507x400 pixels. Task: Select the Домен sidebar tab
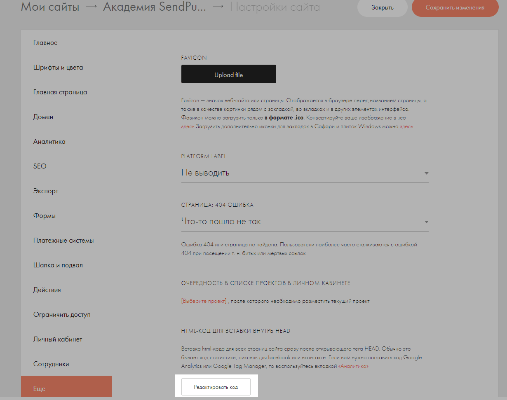43,117
